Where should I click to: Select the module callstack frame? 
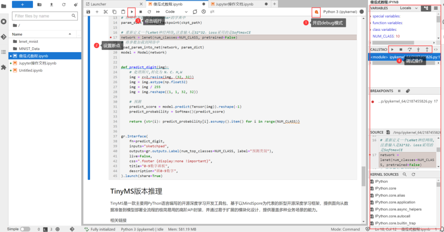click(x=405, y=57)
